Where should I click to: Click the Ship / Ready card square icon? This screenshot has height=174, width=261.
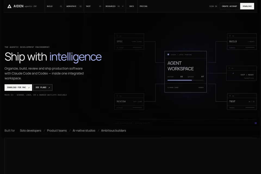pos(229,68)
